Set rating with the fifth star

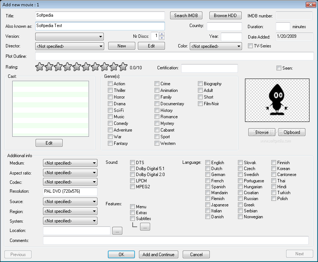click(77, 67)
